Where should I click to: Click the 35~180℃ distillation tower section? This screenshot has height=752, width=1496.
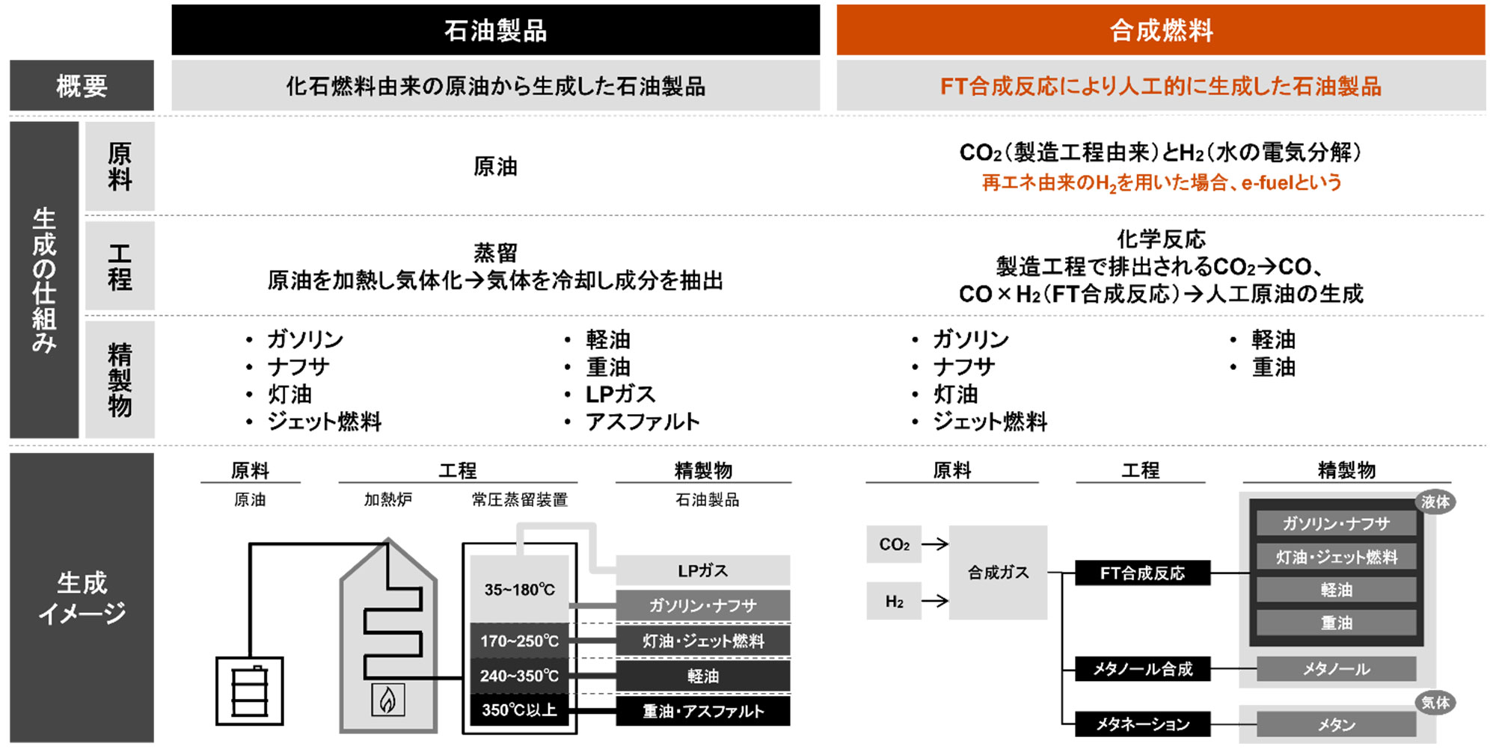[519, 589]
